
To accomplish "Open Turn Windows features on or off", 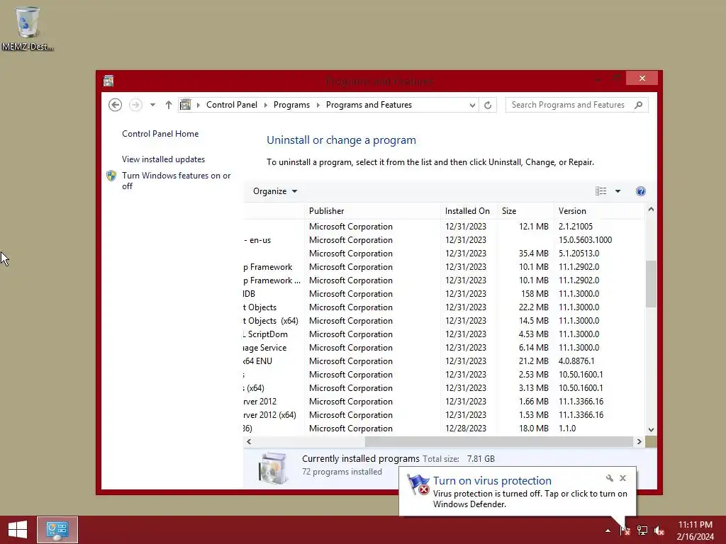I will point(176,181).
